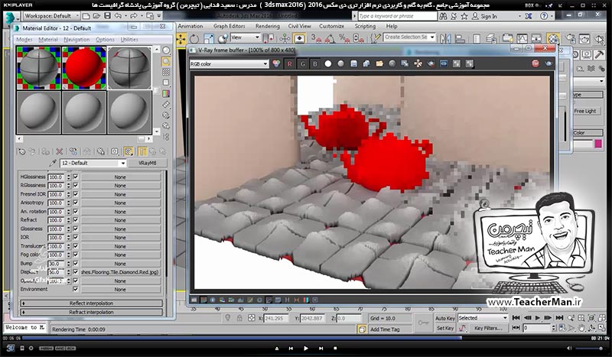Uncheck the Fresnel IOR map checkbox
Image resolution: width=612 pixels, height=357 pixels.
(x=76, y=194)
